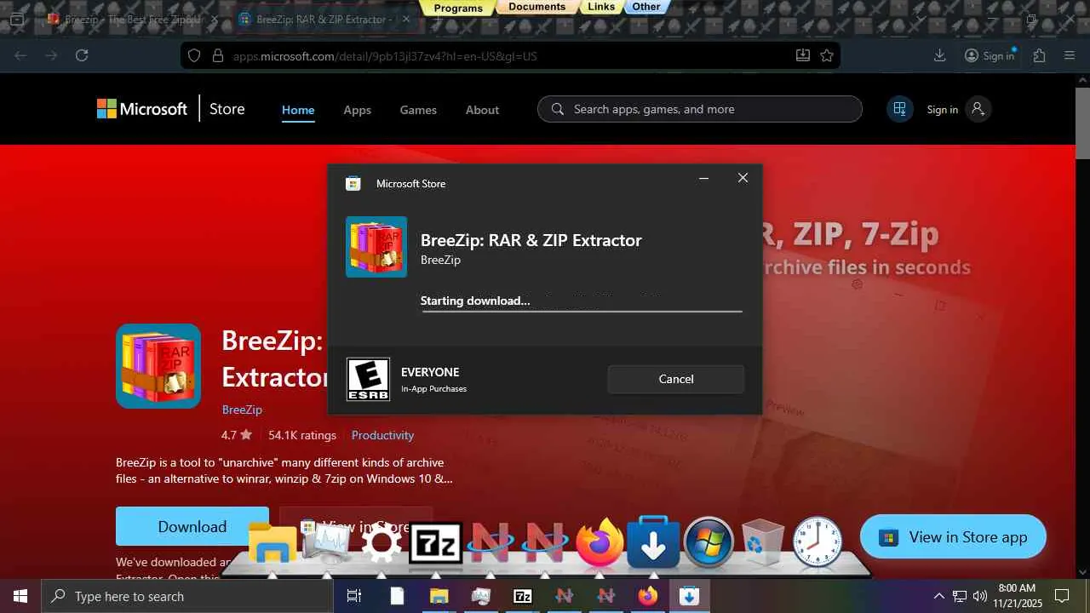Viewport: 1090px width, 613px height.
Task: Open the About page in the Store nav
Action: 482,110
